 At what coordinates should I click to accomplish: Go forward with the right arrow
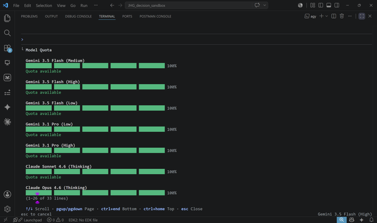120,5
